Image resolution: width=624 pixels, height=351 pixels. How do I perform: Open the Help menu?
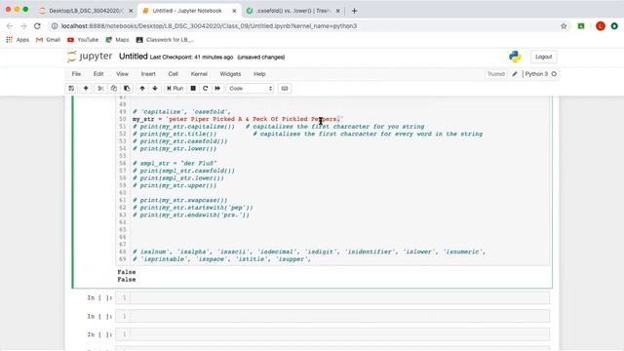pyautogui.click(x=259, y=74)
